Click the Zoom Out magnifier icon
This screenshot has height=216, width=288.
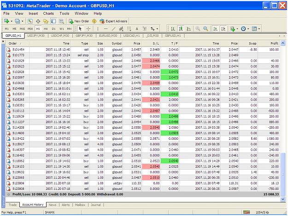pos(206,29)
